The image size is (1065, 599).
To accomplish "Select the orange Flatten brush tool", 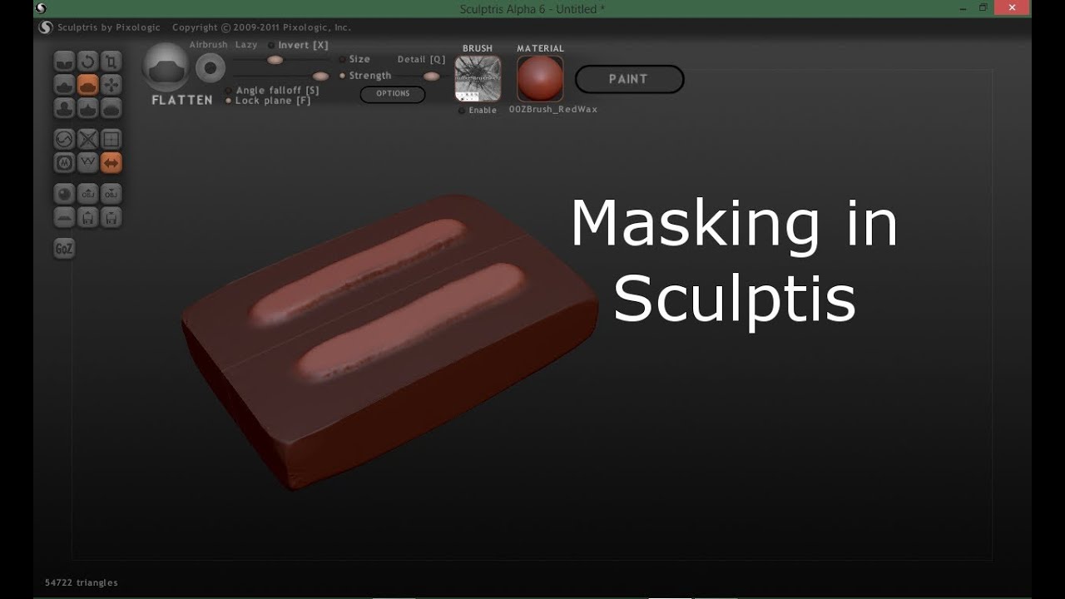I will point(87,84).
